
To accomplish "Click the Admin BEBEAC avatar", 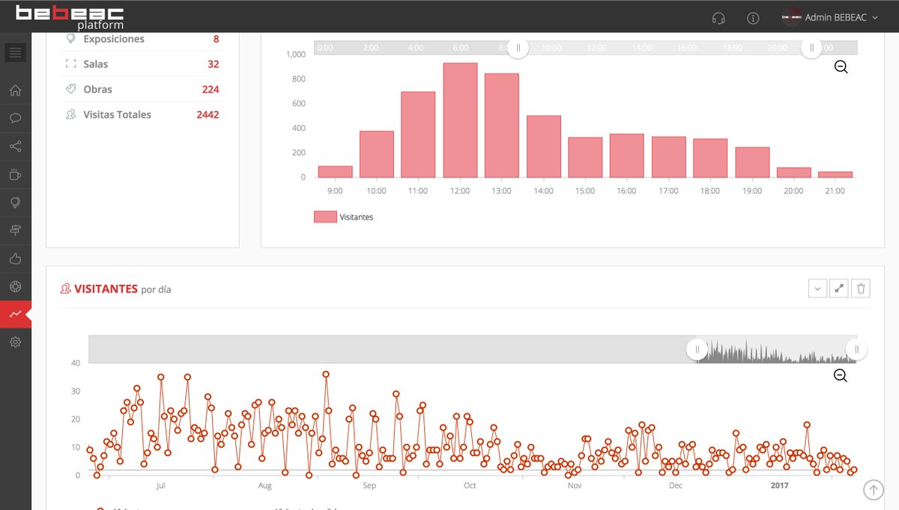I will point(791,17).
